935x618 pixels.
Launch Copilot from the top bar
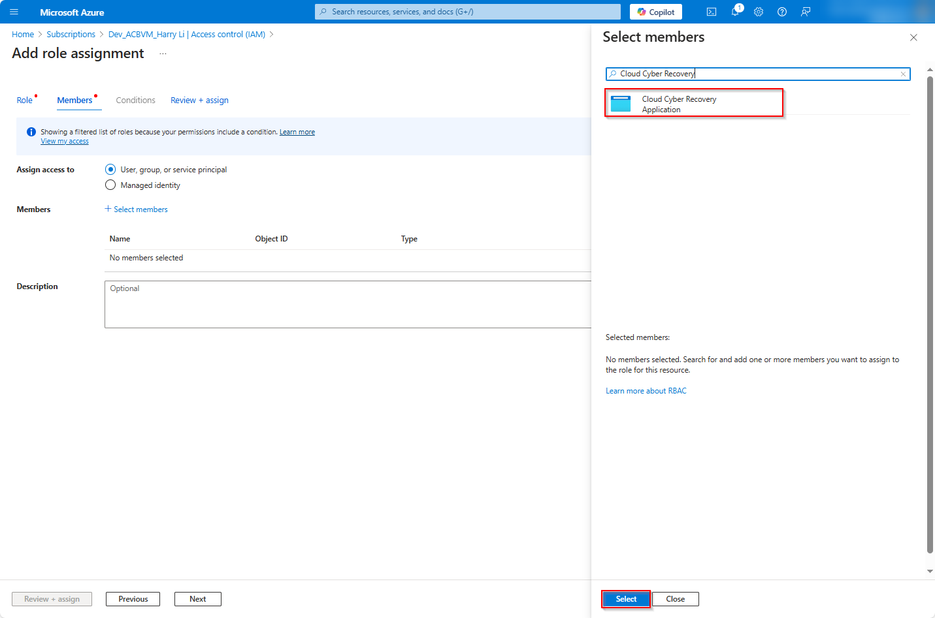pyautogui.click(x=655, y=12)
